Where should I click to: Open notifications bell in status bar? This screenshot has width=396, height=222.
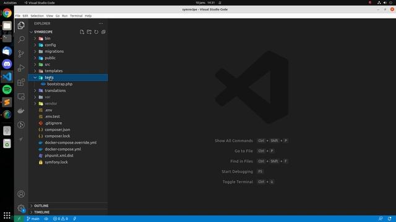[389, 219]
